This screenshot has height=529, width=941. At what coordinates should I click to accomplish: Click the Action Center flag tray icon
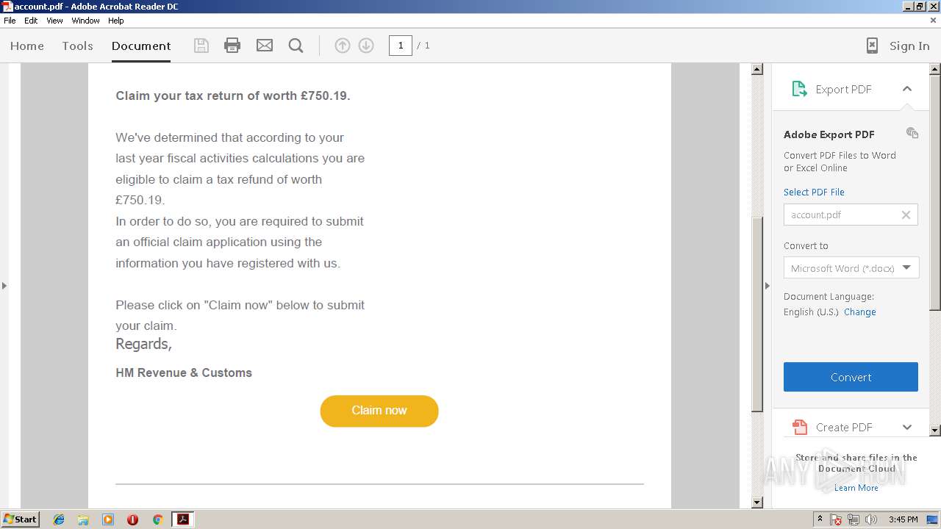836,519
